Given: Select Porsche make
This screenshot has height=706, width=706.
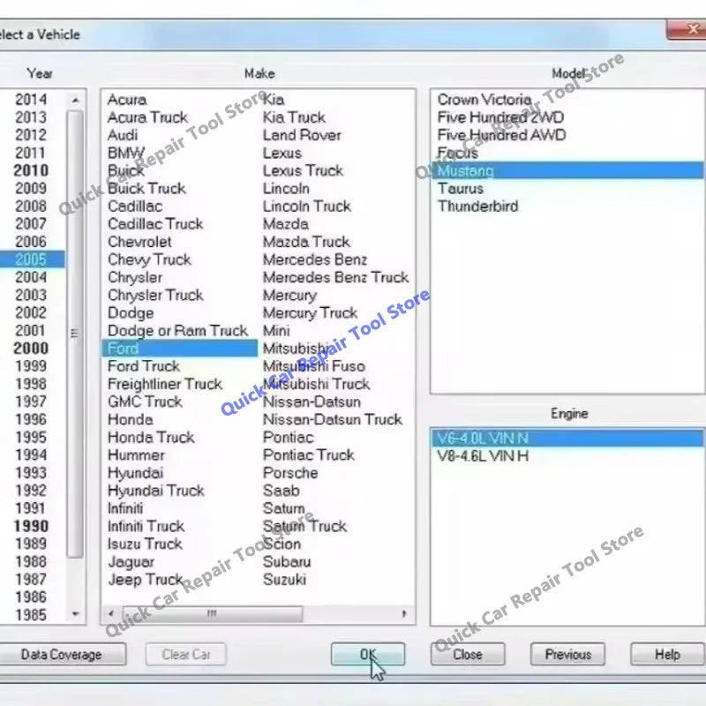Looking at the screenshot, I should pos(290,473).
